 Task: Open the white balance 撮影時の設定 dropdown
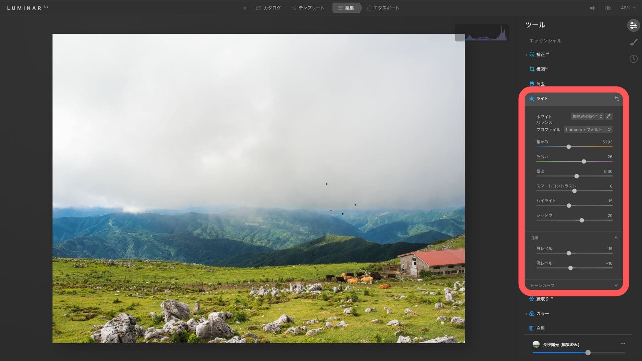click(x=587, y=116)
